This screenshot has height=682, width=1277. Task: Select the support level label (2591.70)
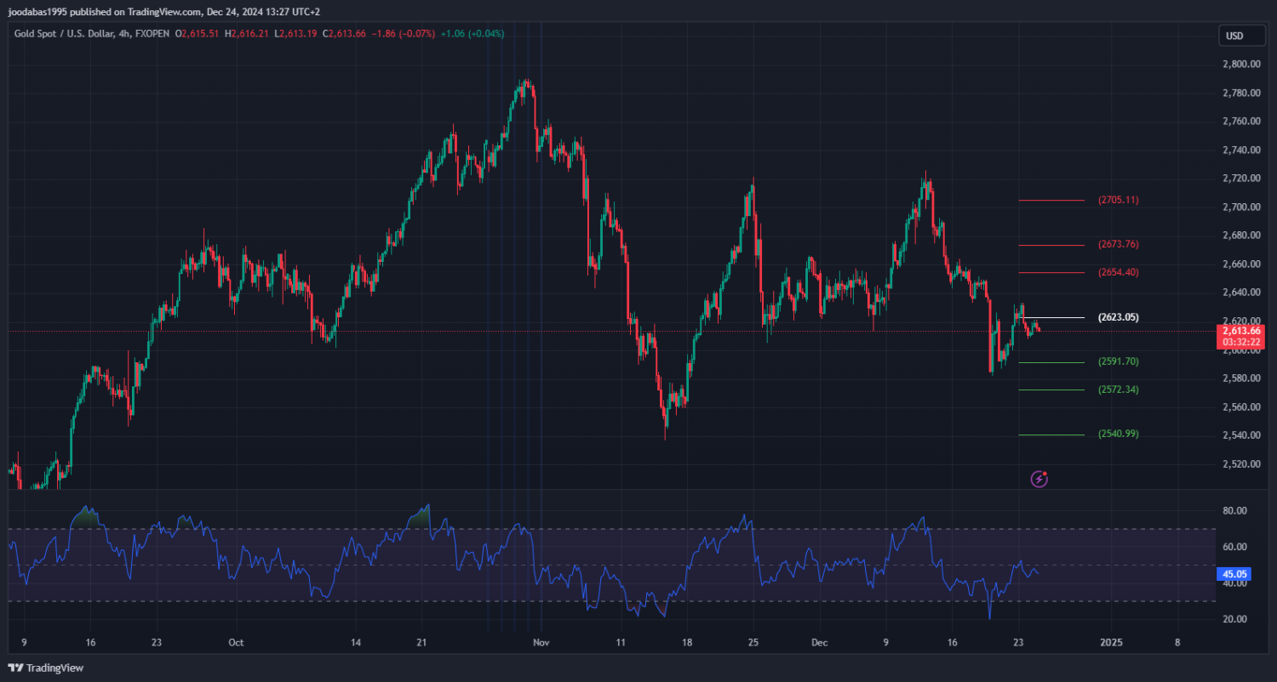[x=1118, y=361]
